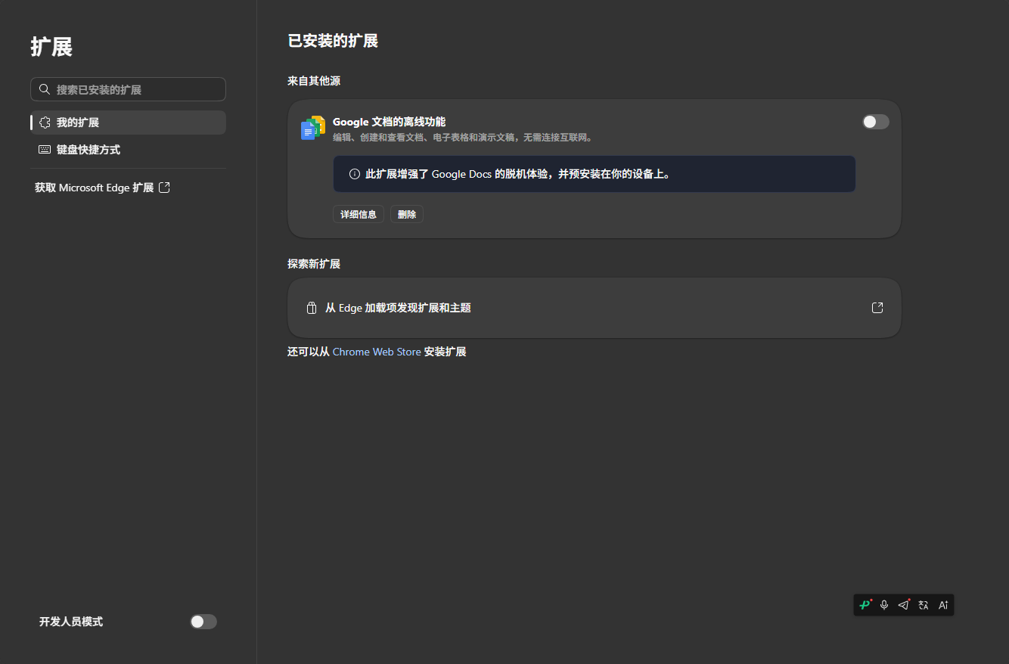Viewport: 1009px width, 664px height.
Task: Click the 开发人员模式 label text
Action: 71,622
